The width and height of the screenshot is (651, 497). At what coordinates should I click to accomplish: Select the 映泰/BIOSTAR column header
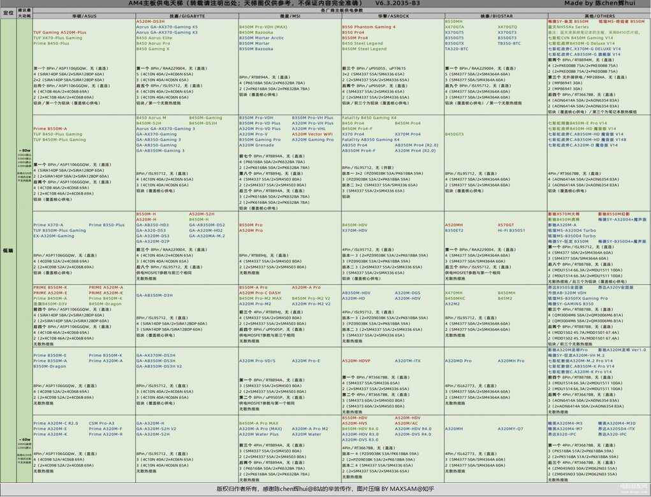pyautogui.click(x=496, y=16)
